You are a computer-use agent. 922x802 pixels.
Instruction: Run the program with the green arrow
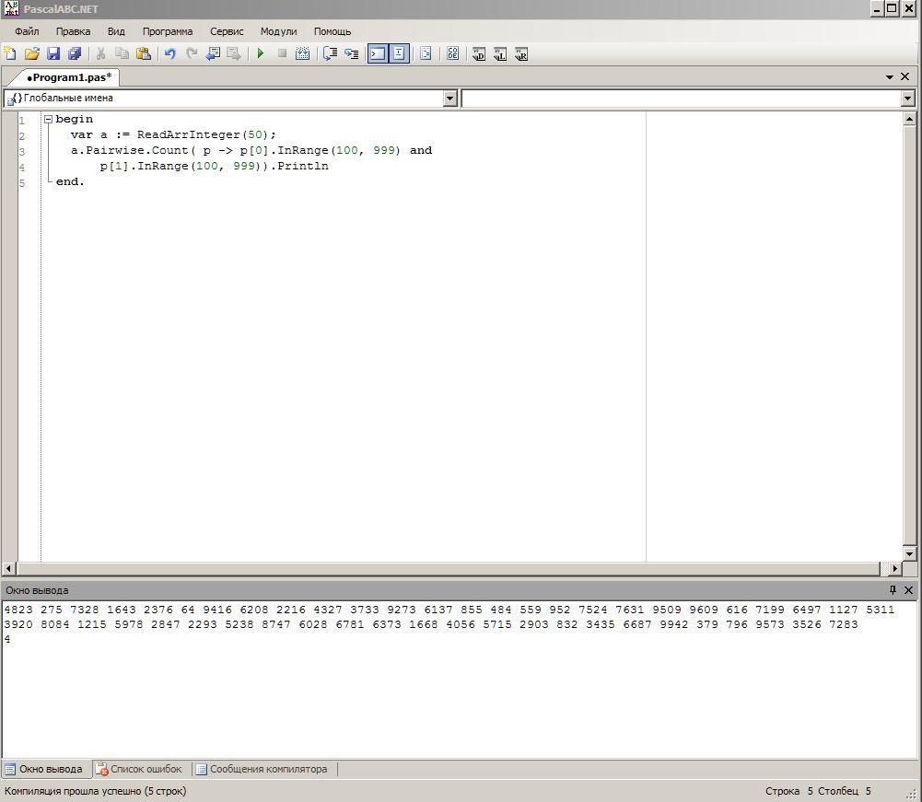tap(261, 54)
